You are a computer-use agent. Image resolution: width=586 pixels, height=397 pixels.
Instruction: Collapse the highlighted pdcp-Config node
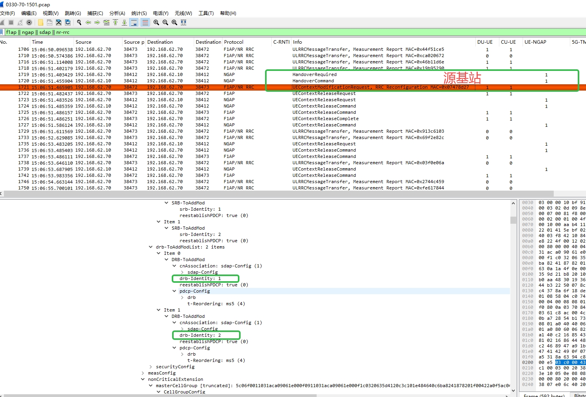click(174, 291)
